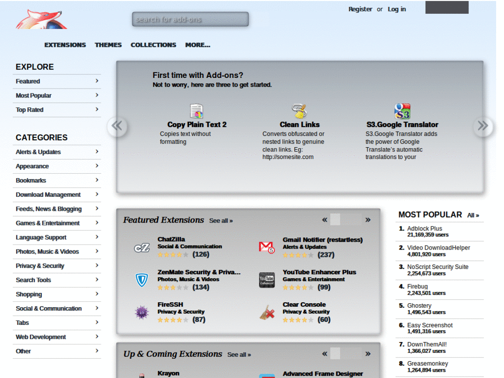Expand Alerts & Updates category arrow
The width and height of the screenshot is (504, 378).
coord(97,152)
